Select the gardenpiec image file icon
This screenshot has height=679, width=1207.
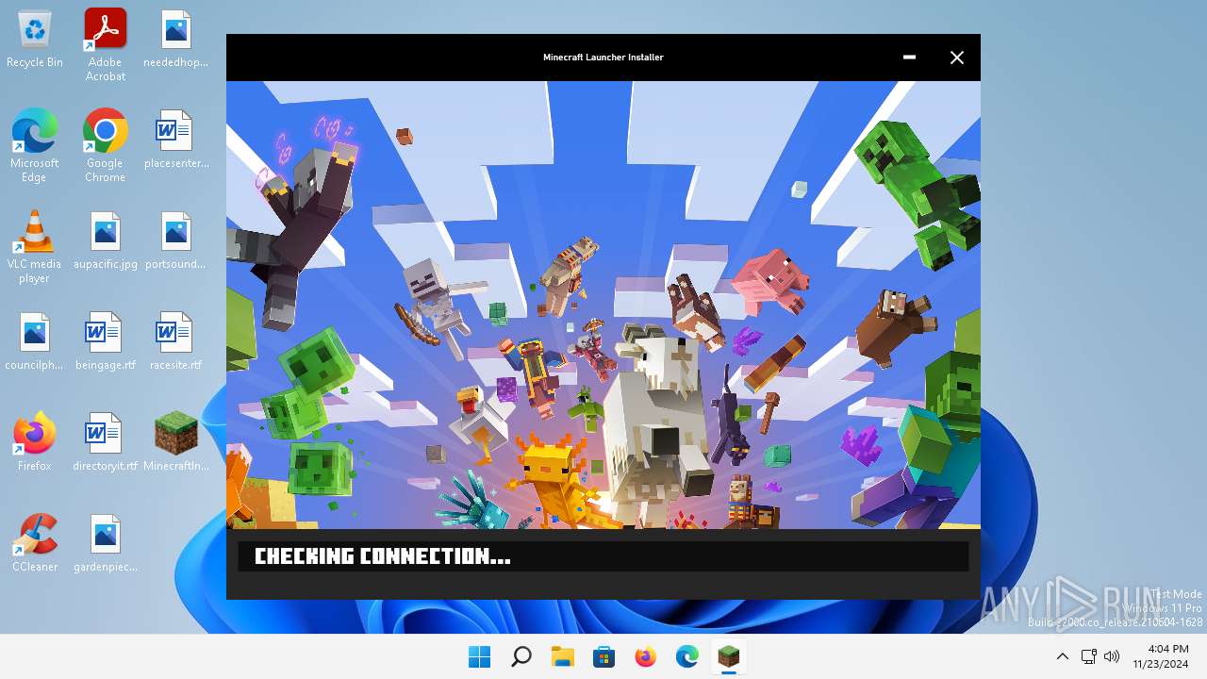(106, 542)
